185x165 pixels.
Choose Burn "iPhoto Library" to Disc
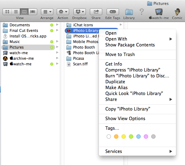pyautogui.click(x=138, y=76)
